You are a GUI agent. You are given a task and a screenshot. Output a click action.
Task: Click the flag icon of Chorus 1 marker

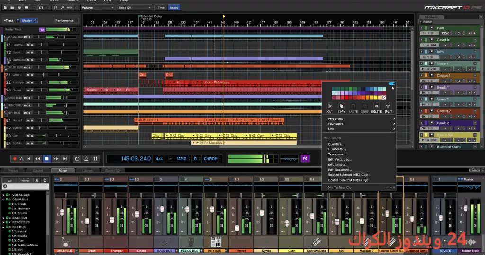(431, 75)
